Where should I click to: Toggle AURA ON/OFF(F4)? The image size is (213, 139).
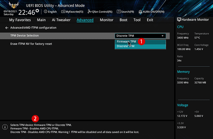click(151, 12)
